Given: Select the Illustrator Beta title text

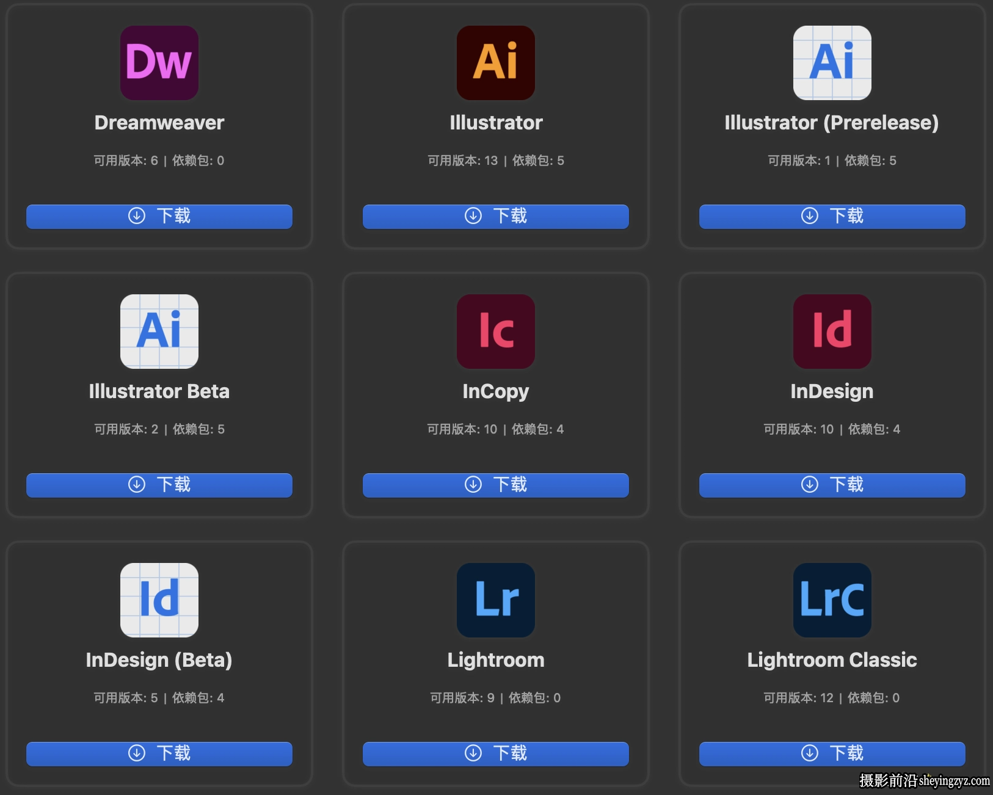Looking at the screenshot, I should (159, 391).
